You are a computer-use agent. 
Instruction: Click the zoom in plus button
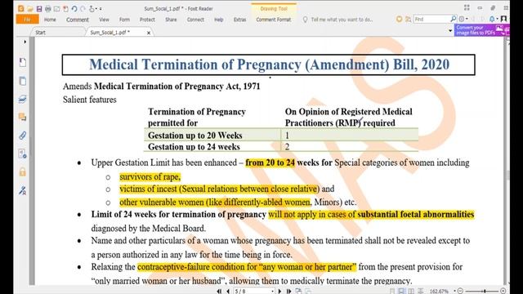pos(503,291)
